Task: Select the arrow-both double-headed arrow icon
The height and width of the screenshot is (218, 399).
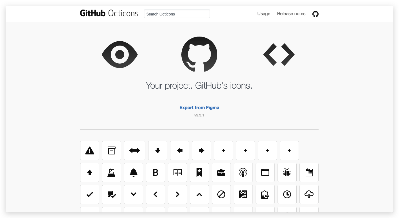Action: 135,150
